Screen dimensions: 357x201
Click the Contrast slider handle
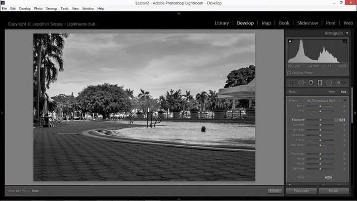(x=320, y=125)
